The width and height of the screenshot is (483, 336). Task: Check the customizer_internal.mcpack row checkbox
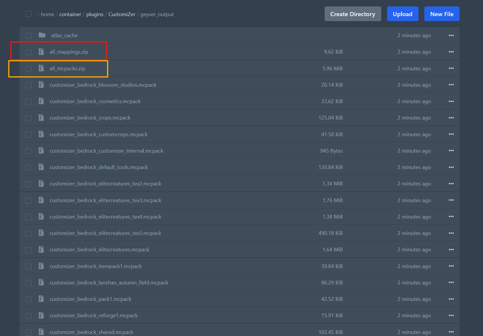(x=28, y=151)
